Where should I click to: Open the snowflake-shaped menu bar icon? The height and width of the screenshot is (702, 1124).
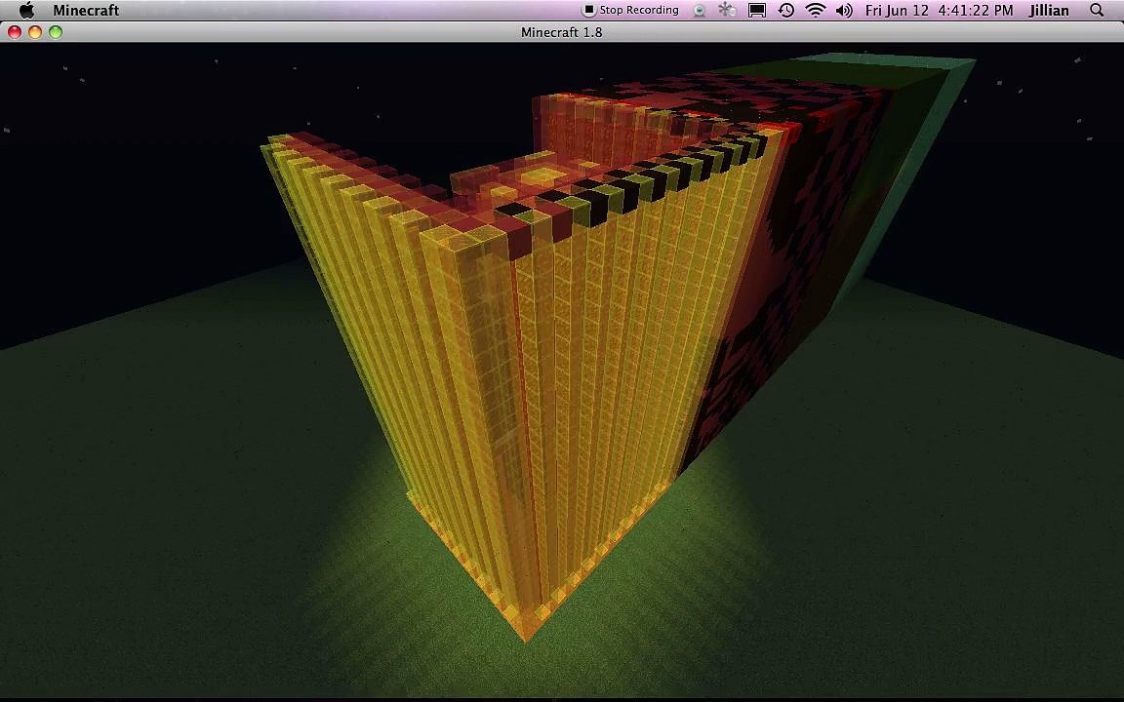(727, 10)
